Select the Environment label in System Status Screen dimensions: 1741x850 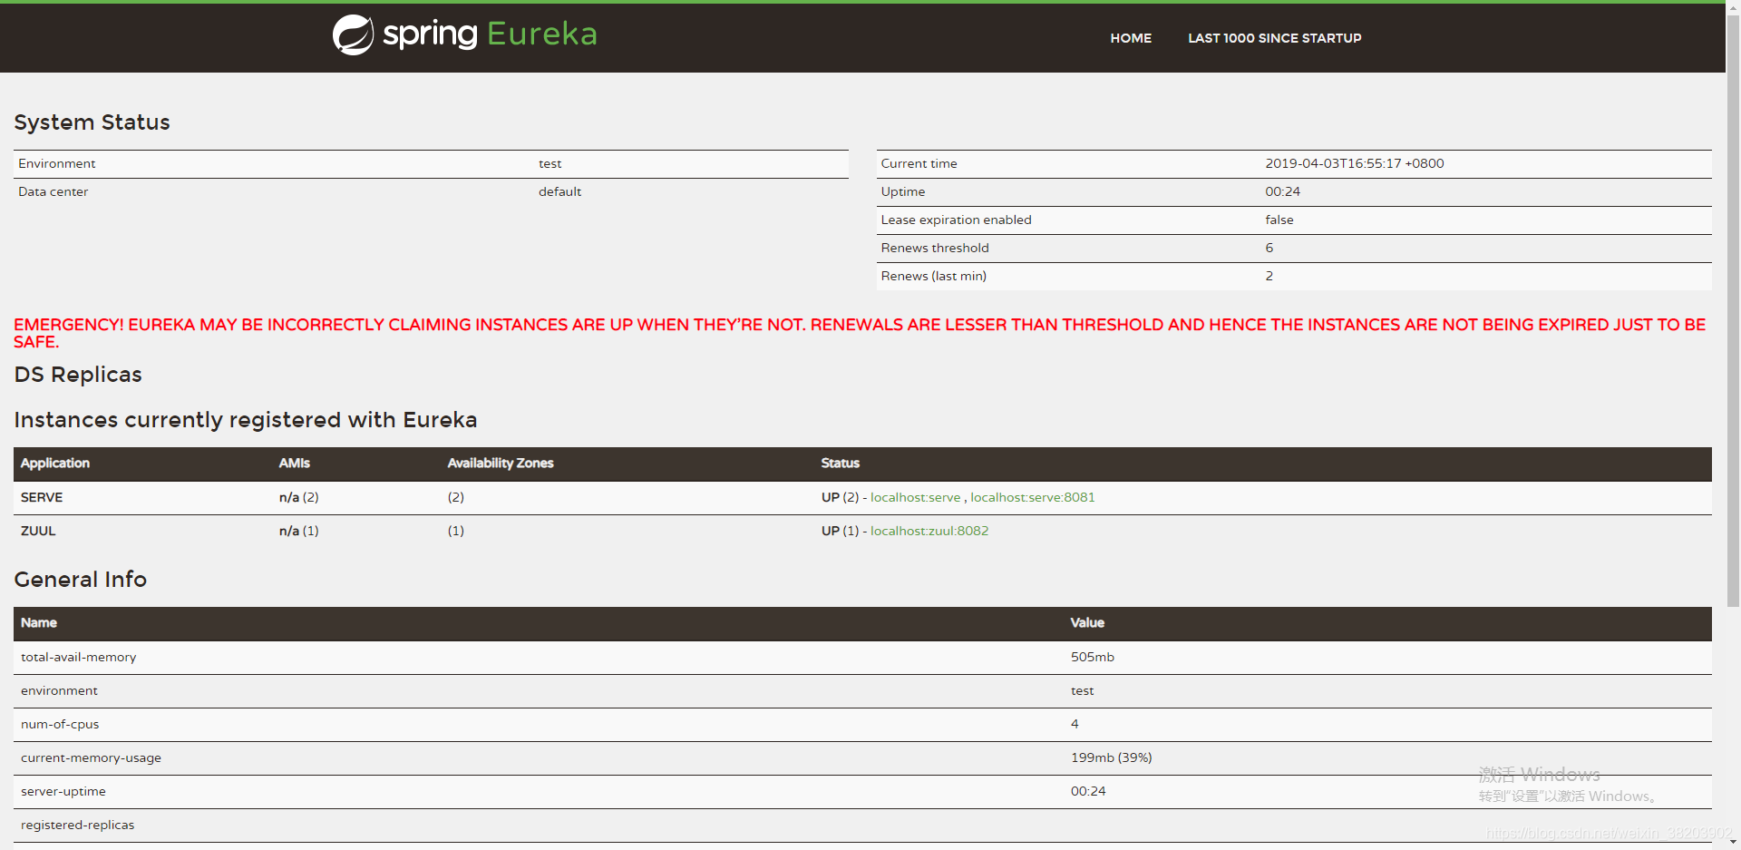[x=56, y=163]
